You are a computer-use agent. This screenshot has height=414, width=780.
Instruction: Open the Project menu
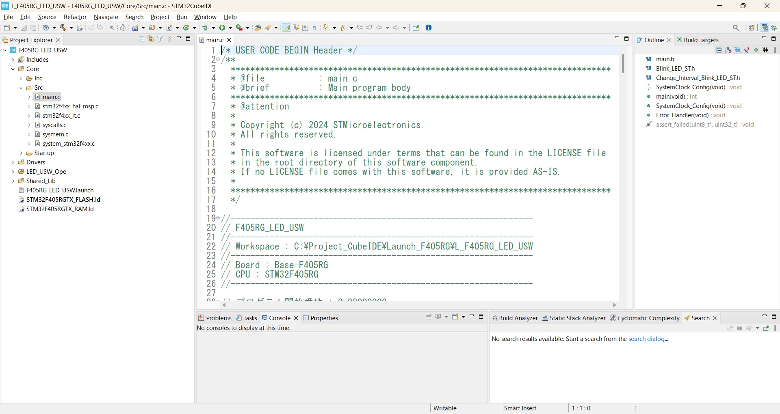pyautogui.click(x=160, y=17)
